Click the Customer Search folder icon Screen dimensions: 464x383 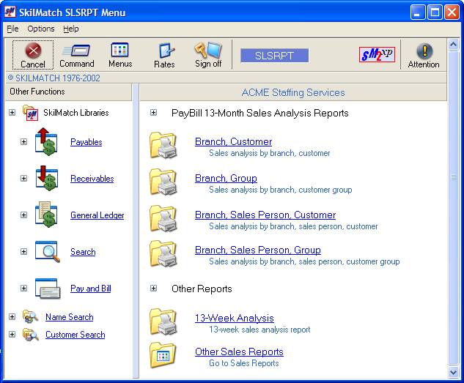point(31,334)
